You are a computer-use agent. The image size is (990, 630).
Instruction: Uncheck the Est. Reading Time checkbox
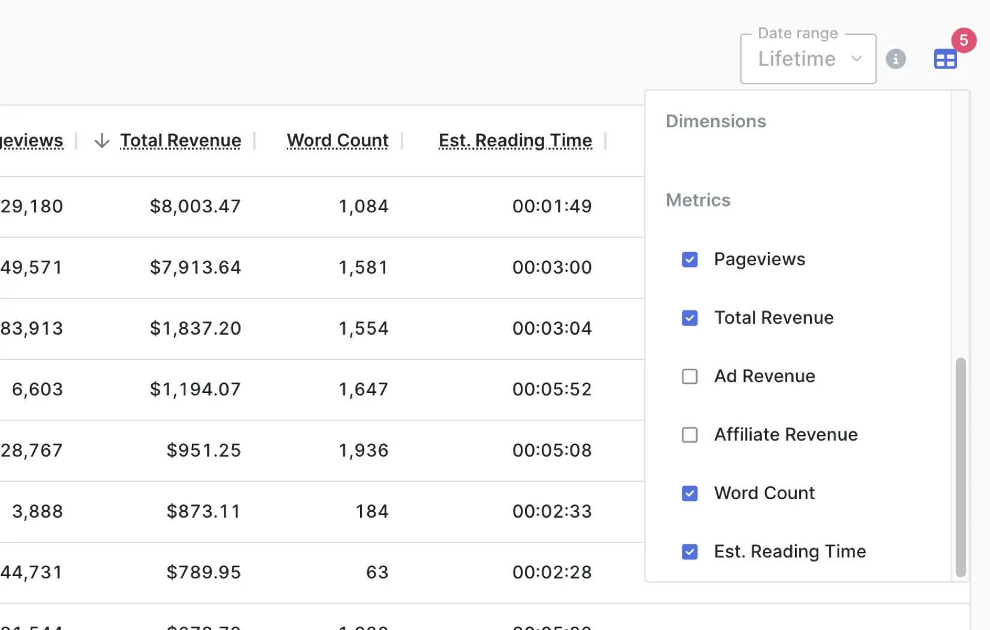690,551
